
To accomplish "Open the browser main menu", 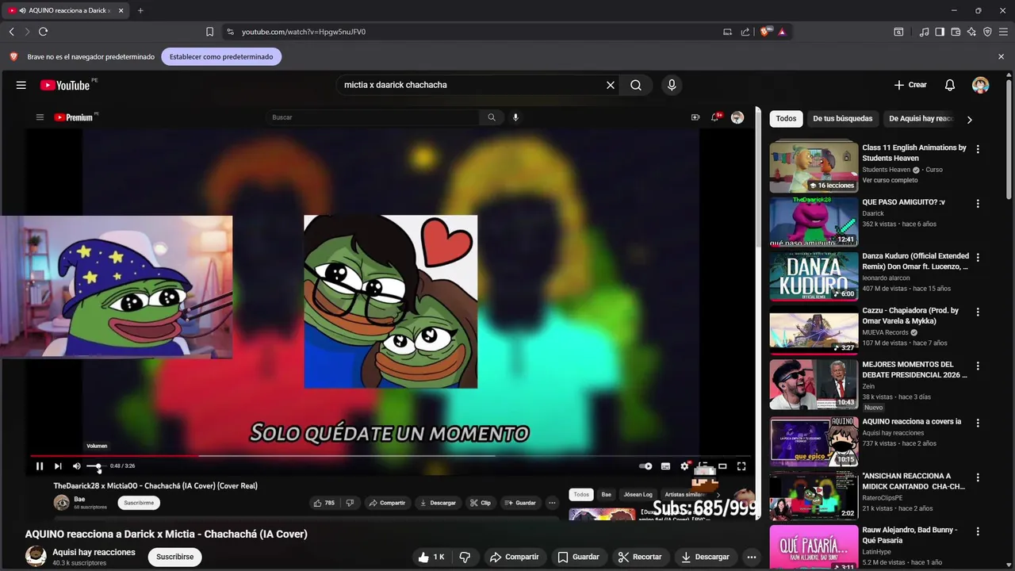I will tap(1003, 32).
